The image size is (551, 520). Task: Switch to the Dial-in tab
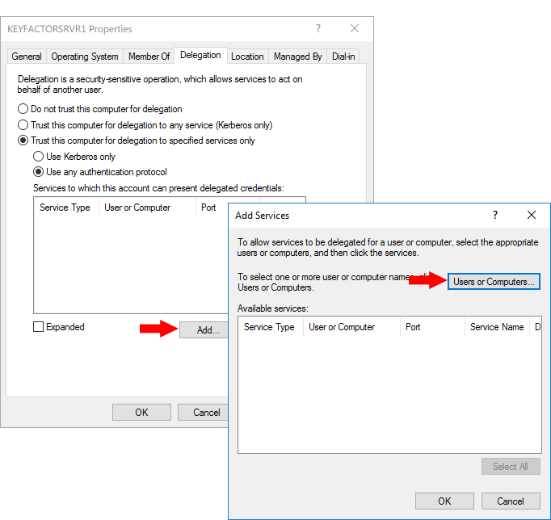pyautogui.click(x=344, y=57)
